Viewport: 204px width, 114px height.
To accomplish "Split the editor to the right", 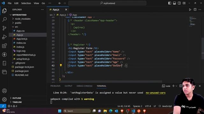I will 195,9.
